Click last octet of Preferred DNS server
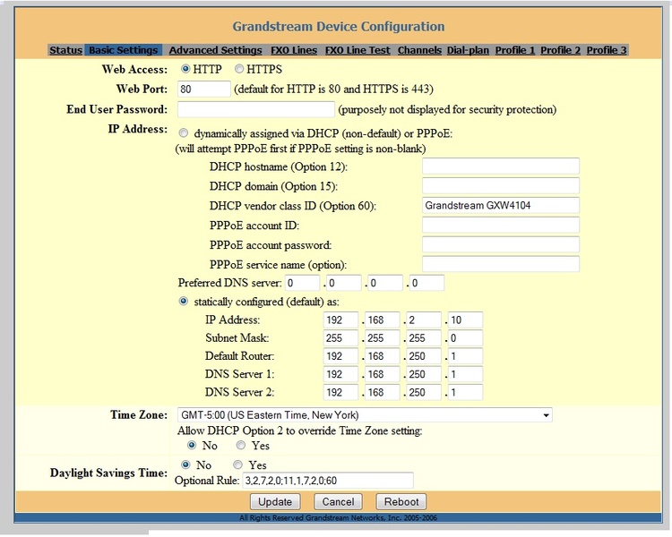Screen dimensions: 672x537 coord(426,283)
